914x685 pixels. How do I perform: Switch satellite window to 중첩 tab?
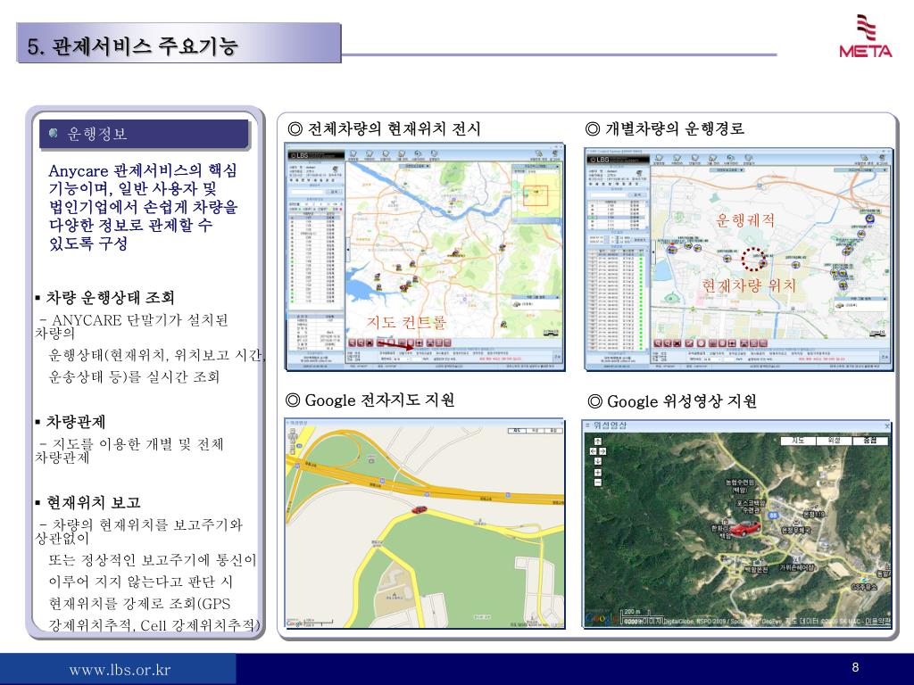(869, 441)
